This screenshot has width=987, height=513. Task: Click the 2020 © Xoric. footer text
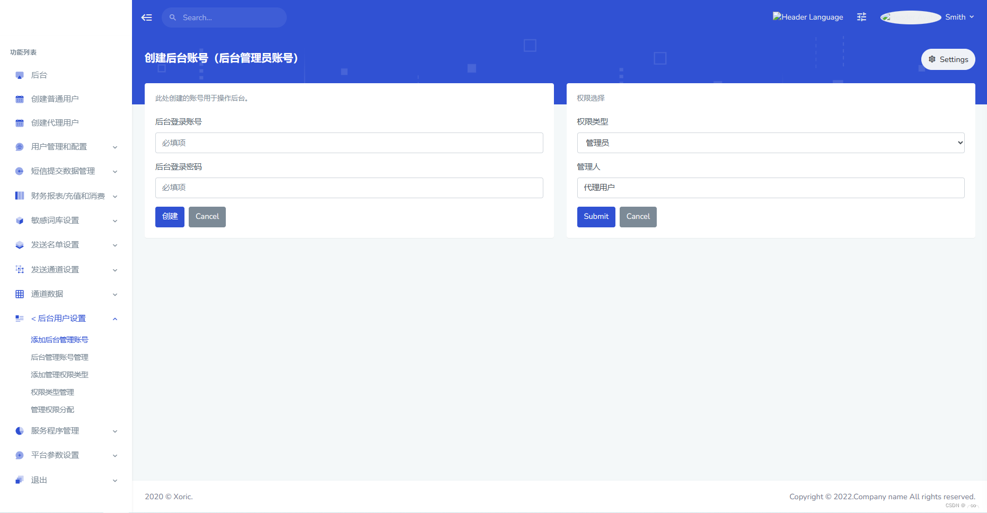tap(169, 497)
